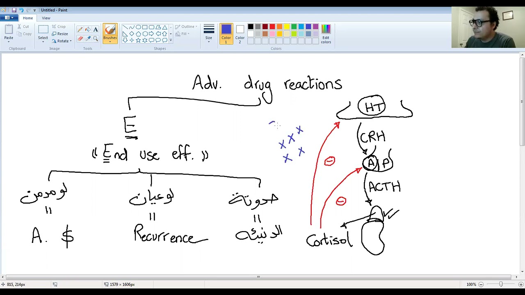Image resolution: width=525 pixels, height=295 pixels.
Task: Choose the pink color swatch
Action: [272, 34]
